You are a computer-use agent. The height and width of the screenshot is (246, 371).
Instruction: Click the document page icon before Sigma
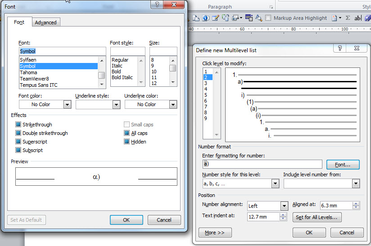[x=334, y=18]
